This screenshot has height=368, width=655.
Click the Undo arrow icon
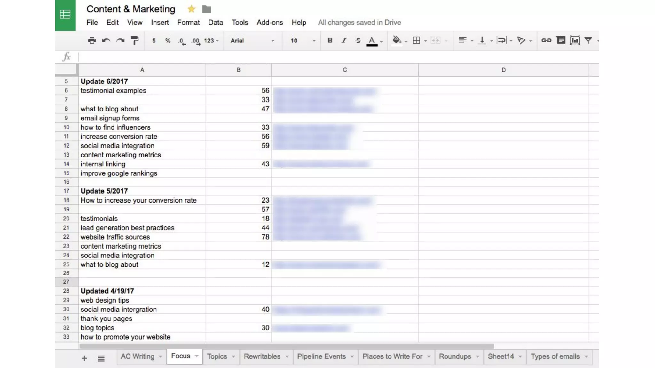point(106,41)
